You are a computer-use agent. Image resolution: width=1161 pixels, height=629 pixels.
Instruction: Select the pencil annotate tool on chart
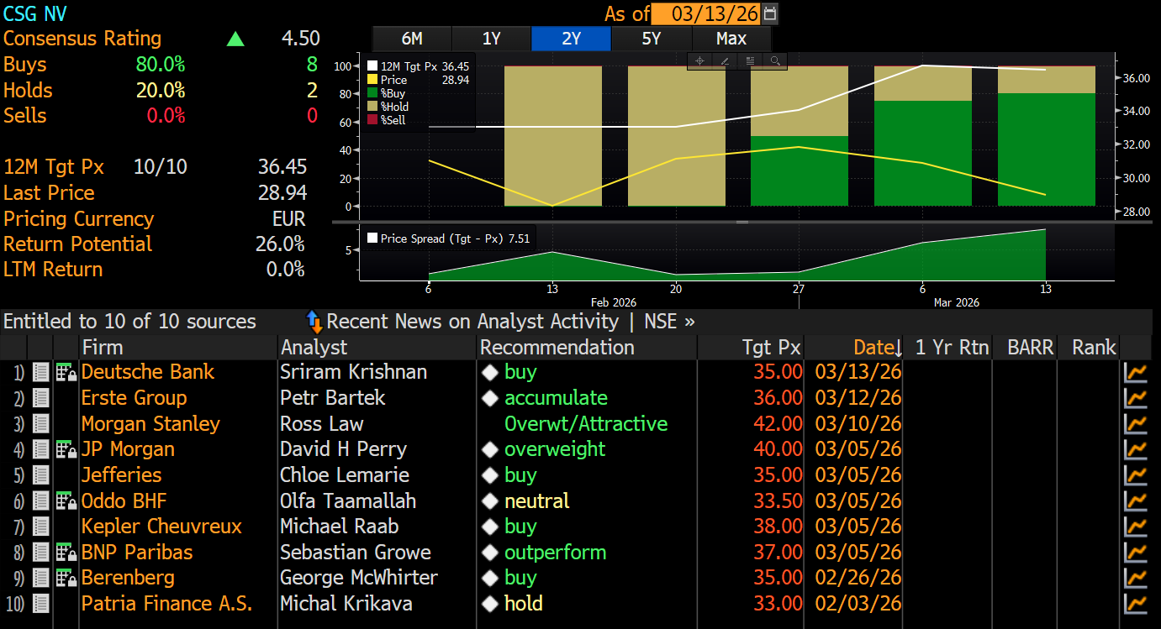(x=725, y=60)
